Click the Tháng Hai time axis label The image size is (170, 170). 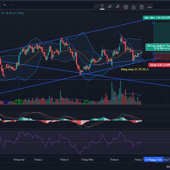[x=19, y=160]
